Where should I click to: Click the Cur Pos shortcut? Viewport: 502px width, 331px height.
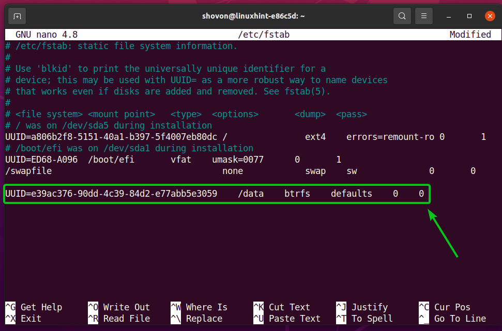(x=445, y=307)
